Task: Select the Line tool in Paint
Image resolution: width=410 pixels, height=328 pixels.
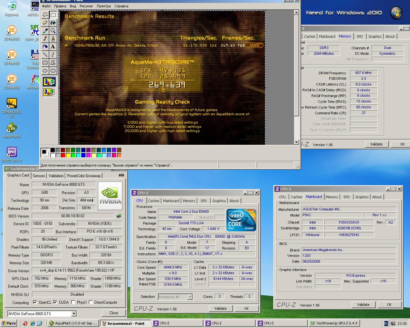Action: point(45,55)
